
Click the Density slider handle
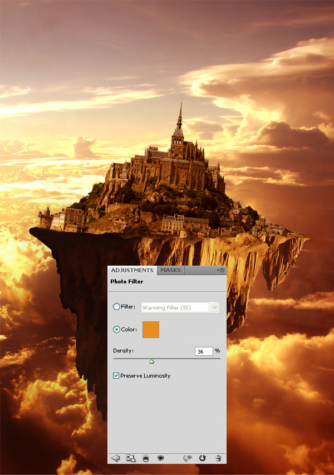152,361
